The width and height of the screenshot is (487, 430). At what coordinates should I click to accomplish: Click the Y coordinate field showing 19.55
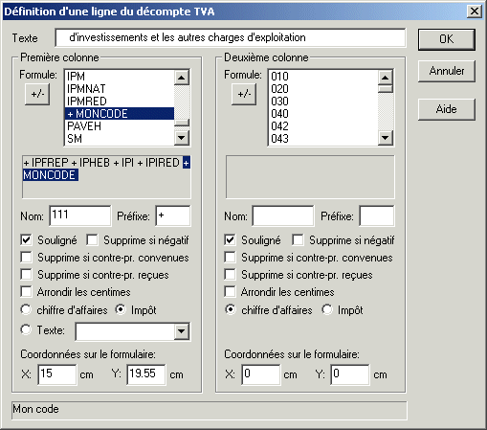[146, 374]
